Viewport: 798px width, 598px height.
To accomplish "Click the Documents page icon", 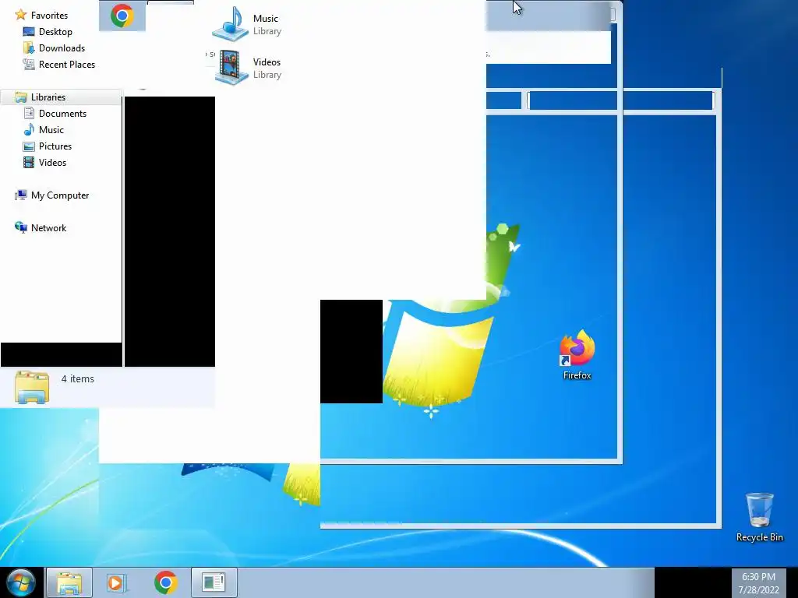I will tap(29, 113).
